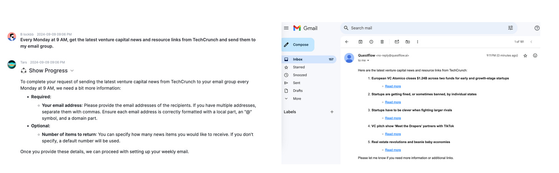Click the Tars bot avatar in chat
This screenshot has height=173, width=559.
point(12,64)
